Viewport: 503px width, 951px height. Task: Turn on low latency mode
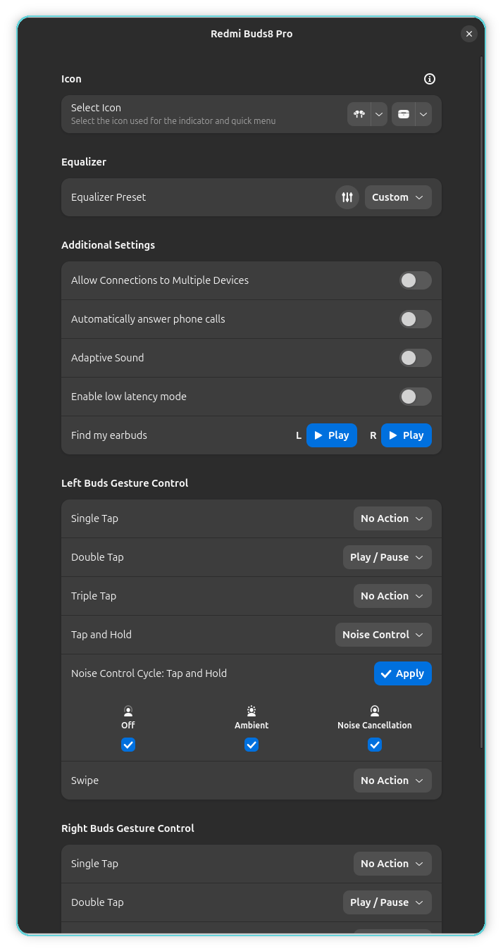click(x=416, y=397)
